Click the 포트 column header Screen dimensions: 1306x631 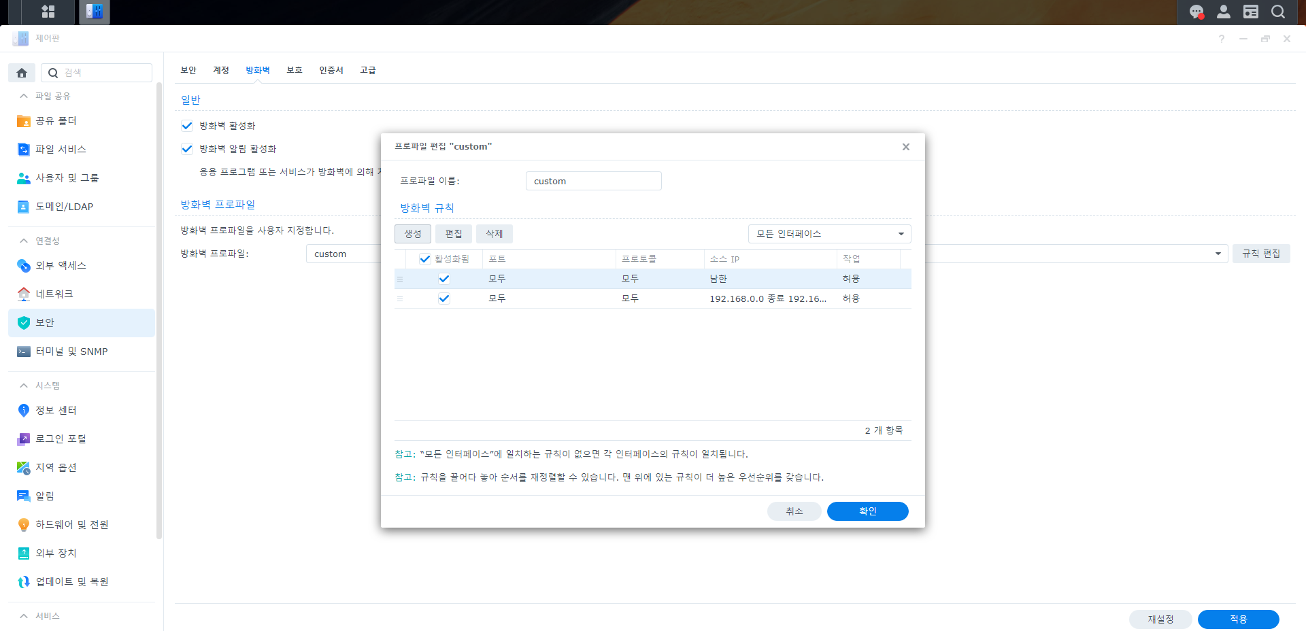click(x=549, y=259)
